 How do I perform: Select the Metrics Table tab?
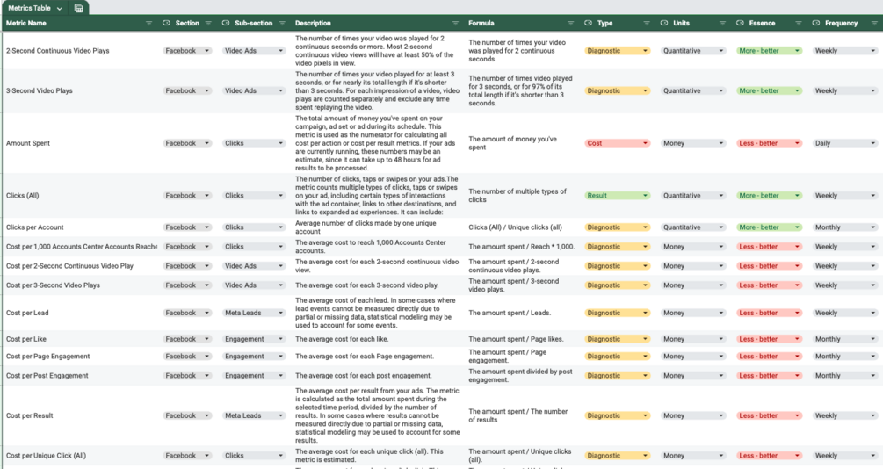pyautogui.click(x=34, y=8)
